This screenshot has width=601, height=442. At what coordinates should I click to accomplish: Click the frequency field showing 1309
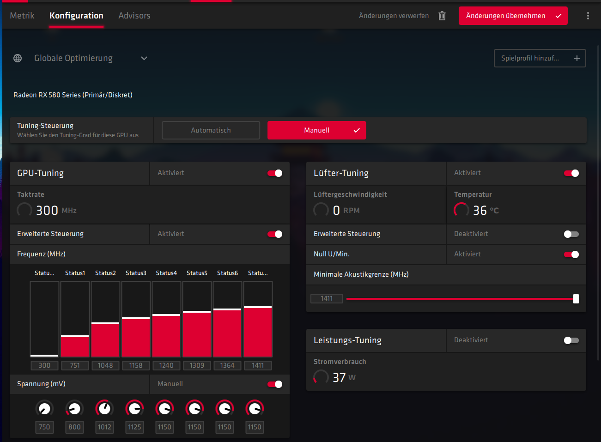tap(197, 365)
